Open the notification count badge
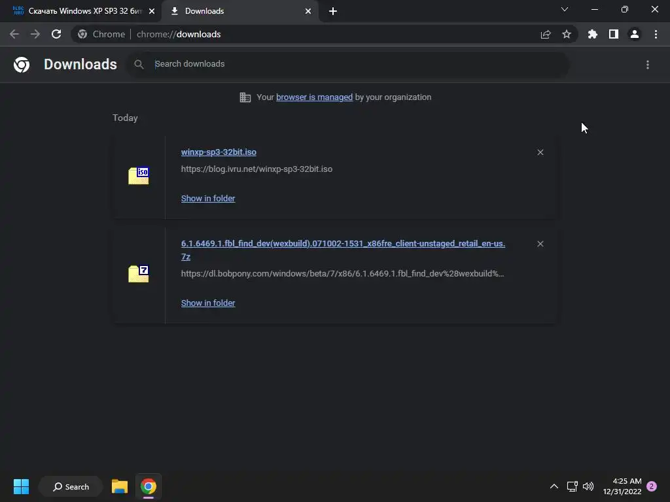The width and height of the screenshot is (670, 502). pyautogui.click(x=652, y=486)
